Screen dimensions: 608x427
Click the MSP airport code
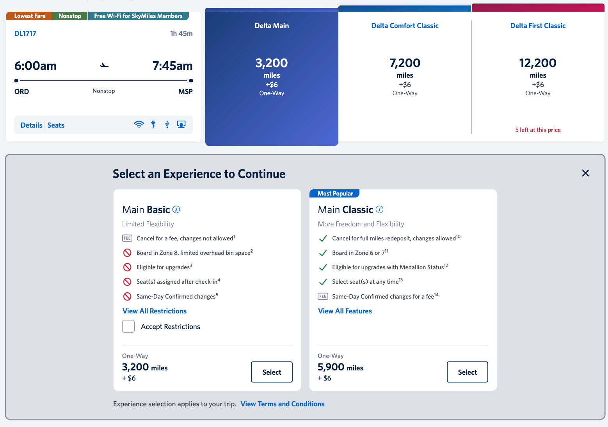click(185, 92)
